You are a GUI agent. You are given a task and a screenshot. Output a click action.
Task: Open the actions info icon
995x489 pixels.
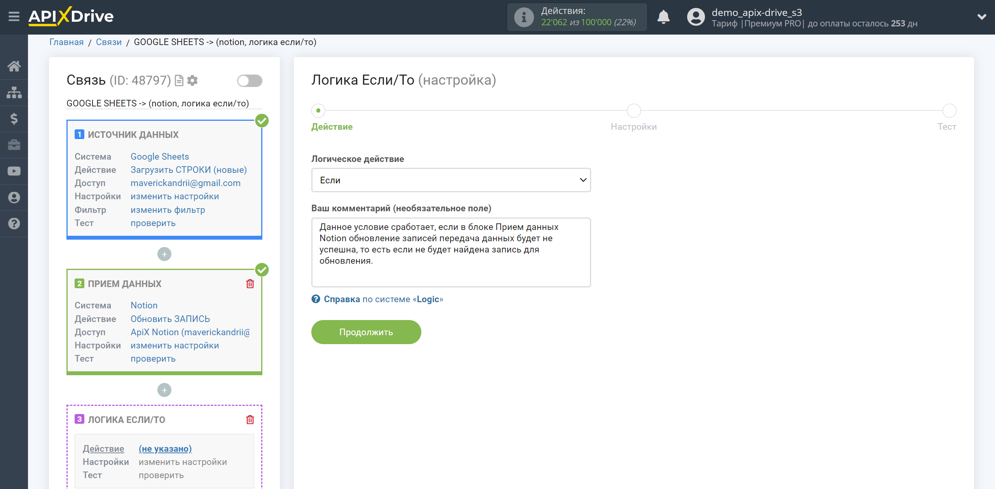(524, 17)
